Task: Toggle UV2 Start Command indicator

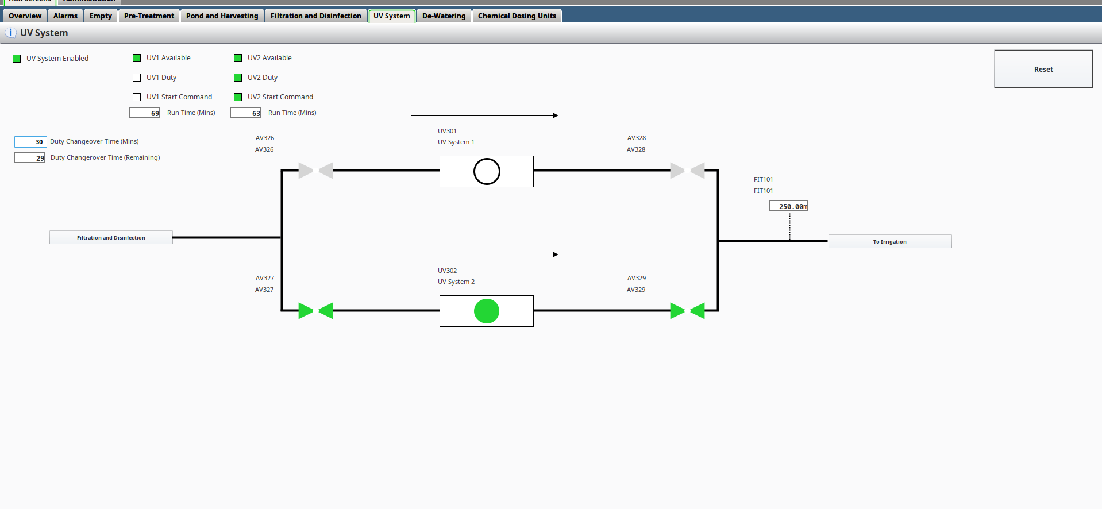Action: [238, 97]
